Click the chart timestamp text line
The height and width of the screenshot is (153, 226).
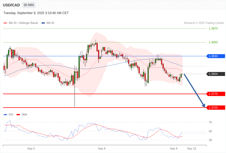pyautogui.click(x=36, y=13)
